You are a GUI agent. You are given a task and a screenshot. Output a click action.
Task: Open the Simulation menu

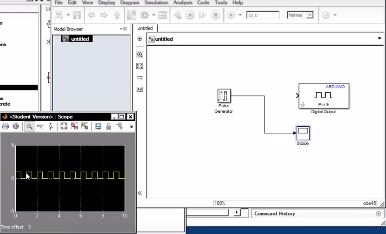(156, 2)
